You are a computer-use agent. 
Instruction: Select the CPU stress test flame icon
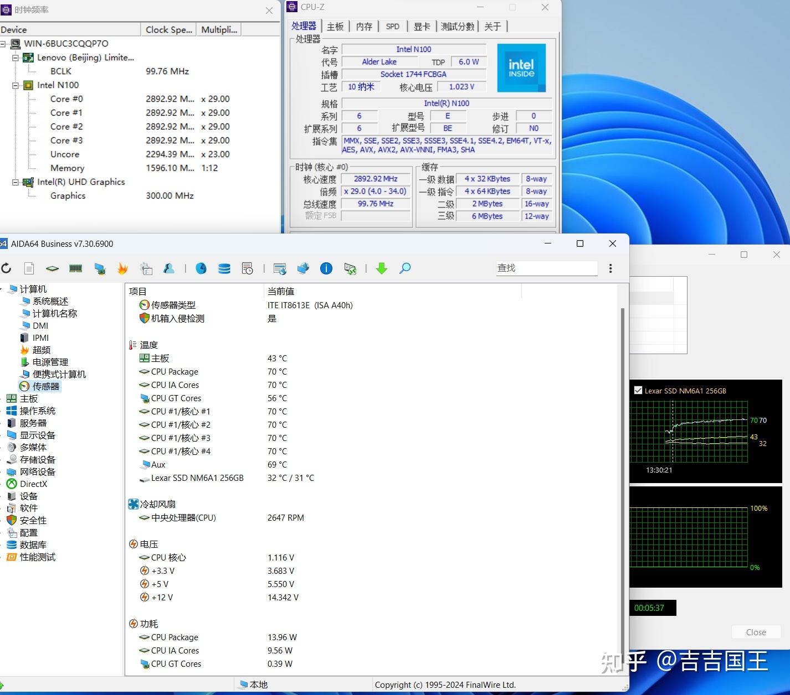[x=122, y=268]
